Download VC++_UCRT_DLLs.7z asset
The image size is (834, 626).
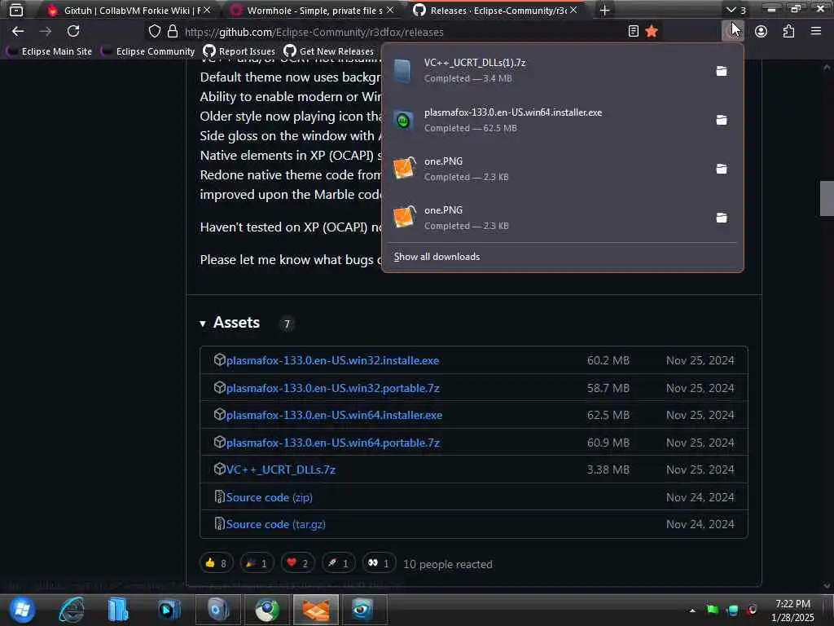pos(280,470)
